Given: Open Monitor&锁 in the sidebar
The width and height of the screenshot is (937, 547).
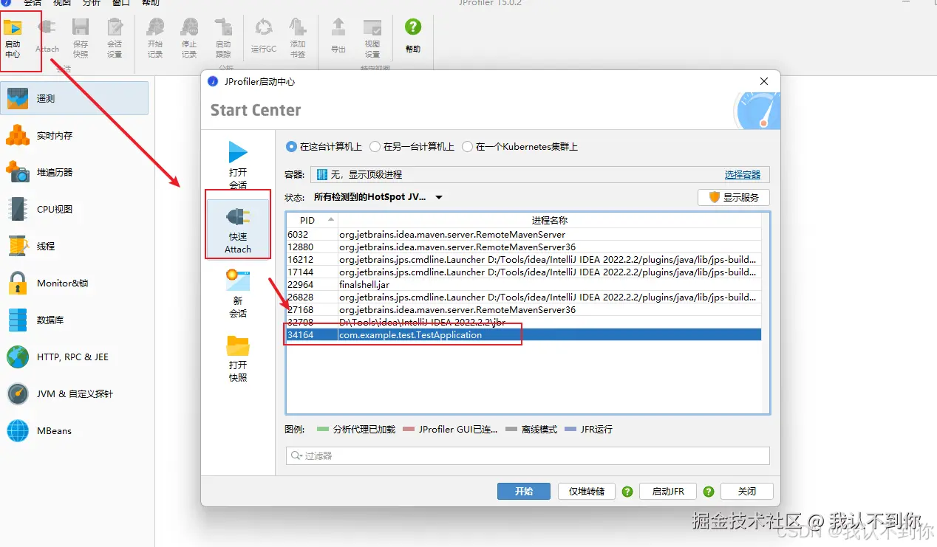Looking at the screenshot, I should click(74, 283).
